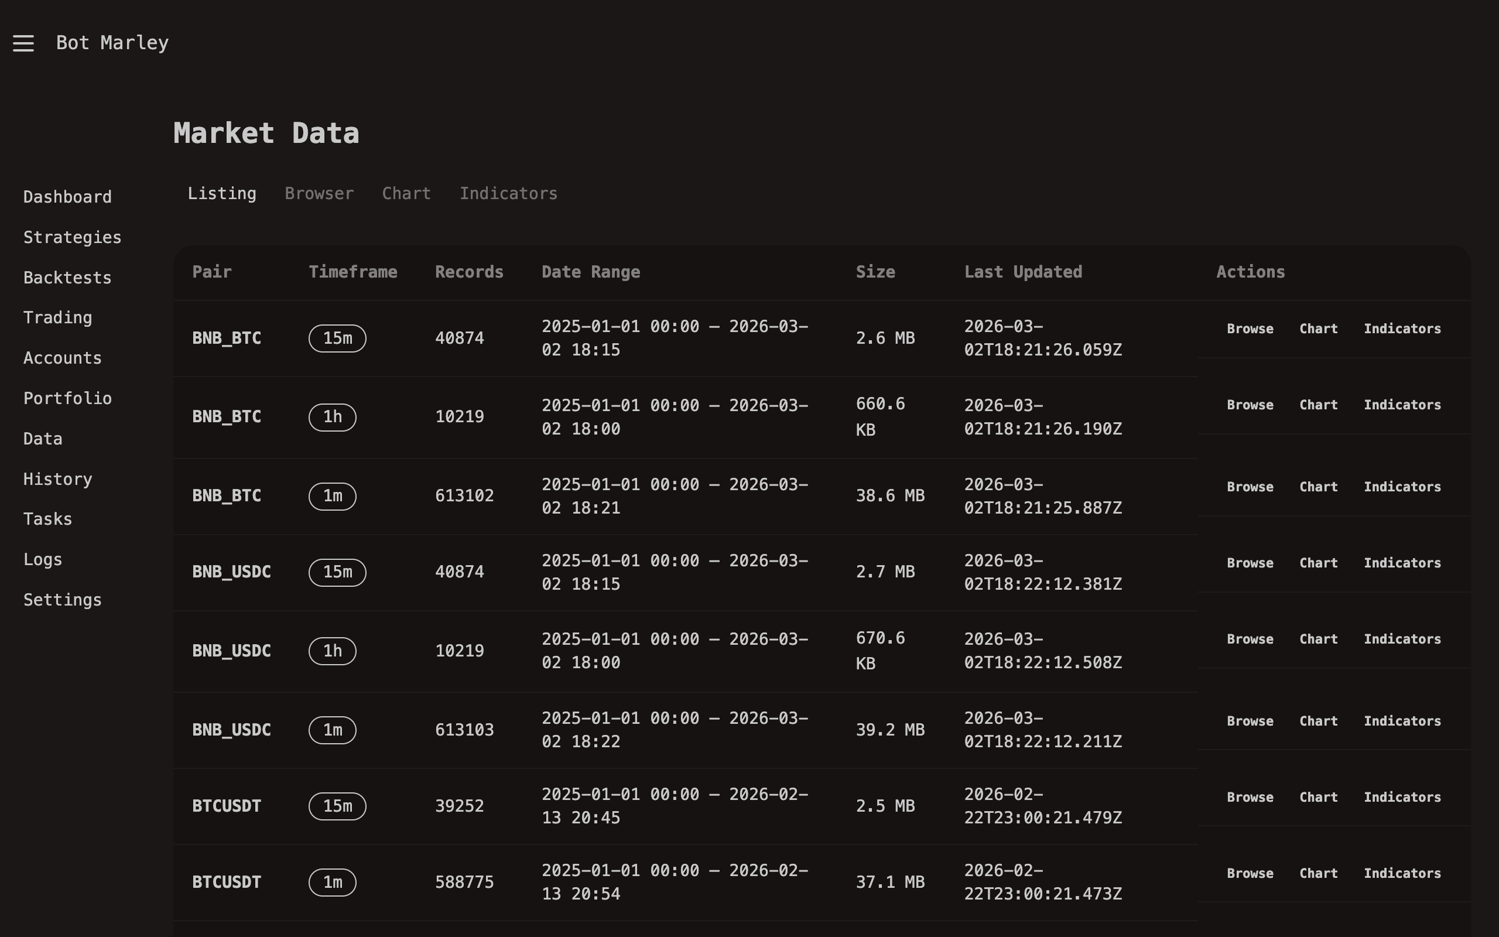The height and width of the screenshot is (937, 1499).
Task: Open Chart for the BNB_USDC 1h dataset
Action: pos(1318,639)
